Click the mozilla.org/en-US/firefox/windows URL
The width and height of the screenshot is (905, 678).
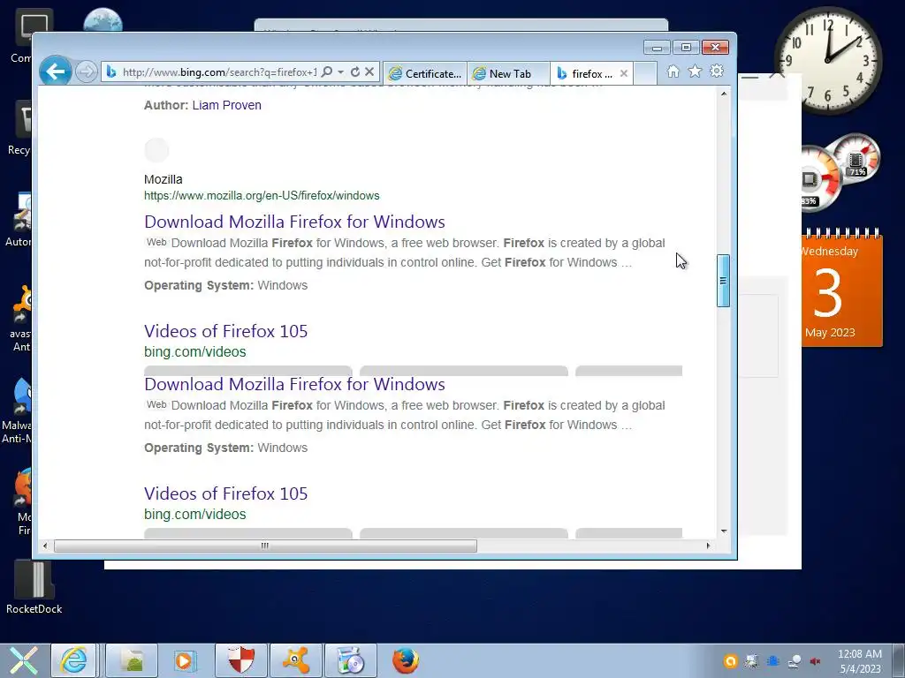tap(262, 195)
